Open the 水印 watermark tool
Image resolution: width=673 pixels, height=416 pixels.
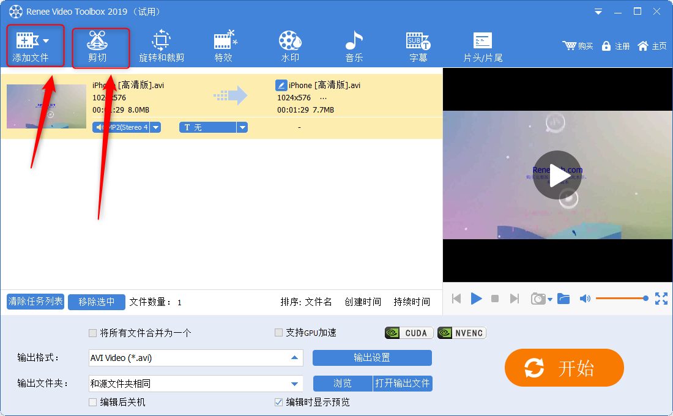tap(290, 46)
